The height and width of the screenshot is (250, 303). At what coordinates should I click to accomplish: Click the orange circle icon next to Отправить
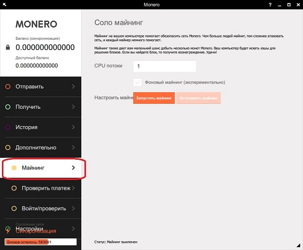[8, 86]
